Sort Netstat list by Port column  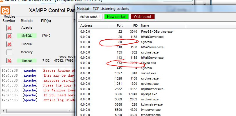(x=116, y=25)
